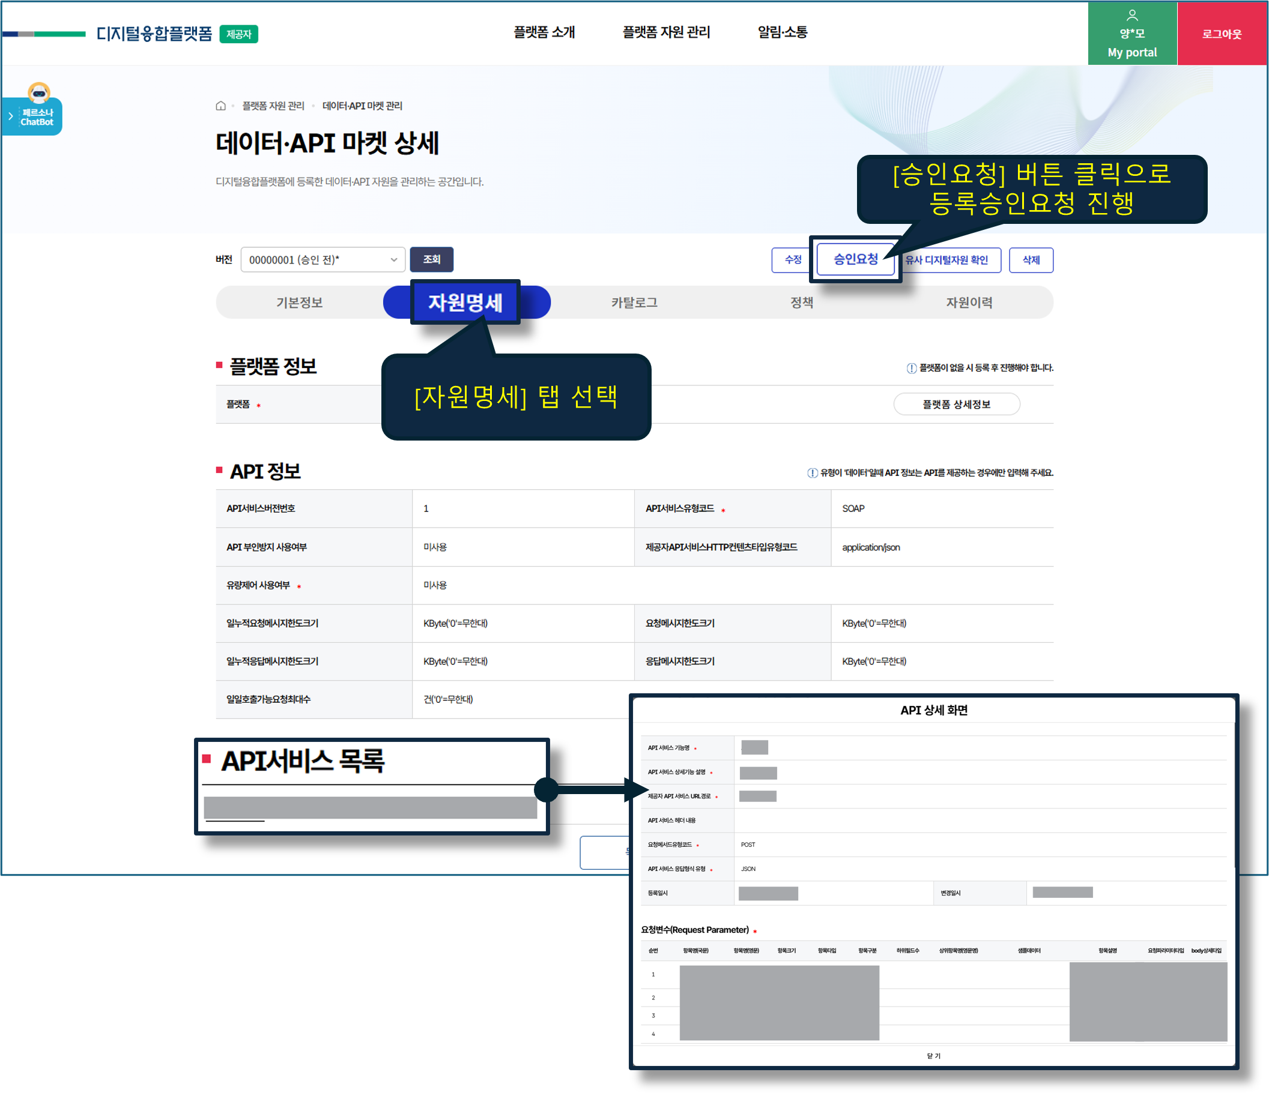Open My portal user menu
This screenshot has width=1269, height=1093.
[1132, 33]
